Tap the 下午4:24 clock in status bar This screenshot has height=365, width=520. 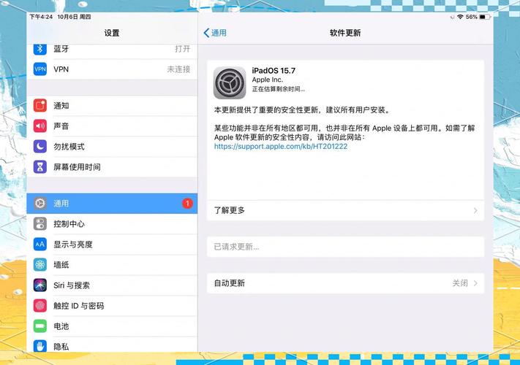click(41, 17)
